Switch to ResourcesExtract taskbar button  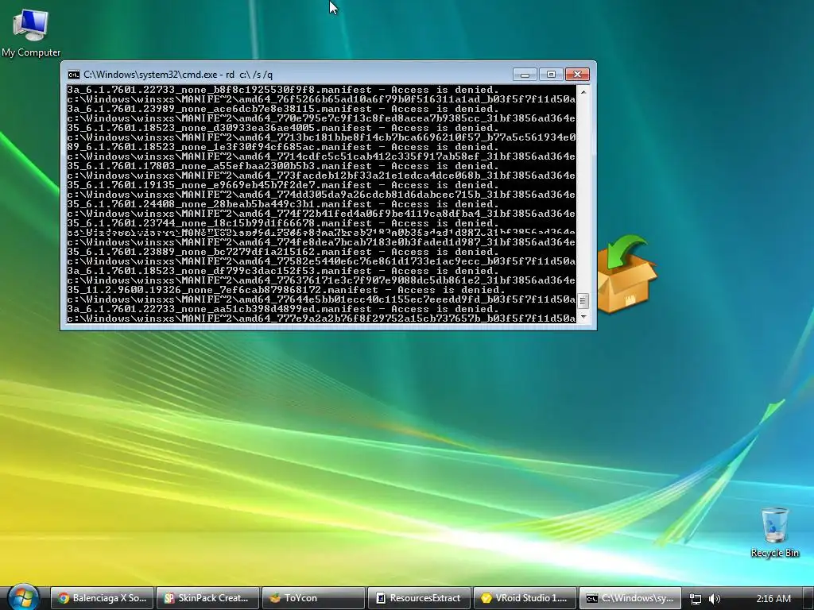pyautogui.click(x=419, y=598)
